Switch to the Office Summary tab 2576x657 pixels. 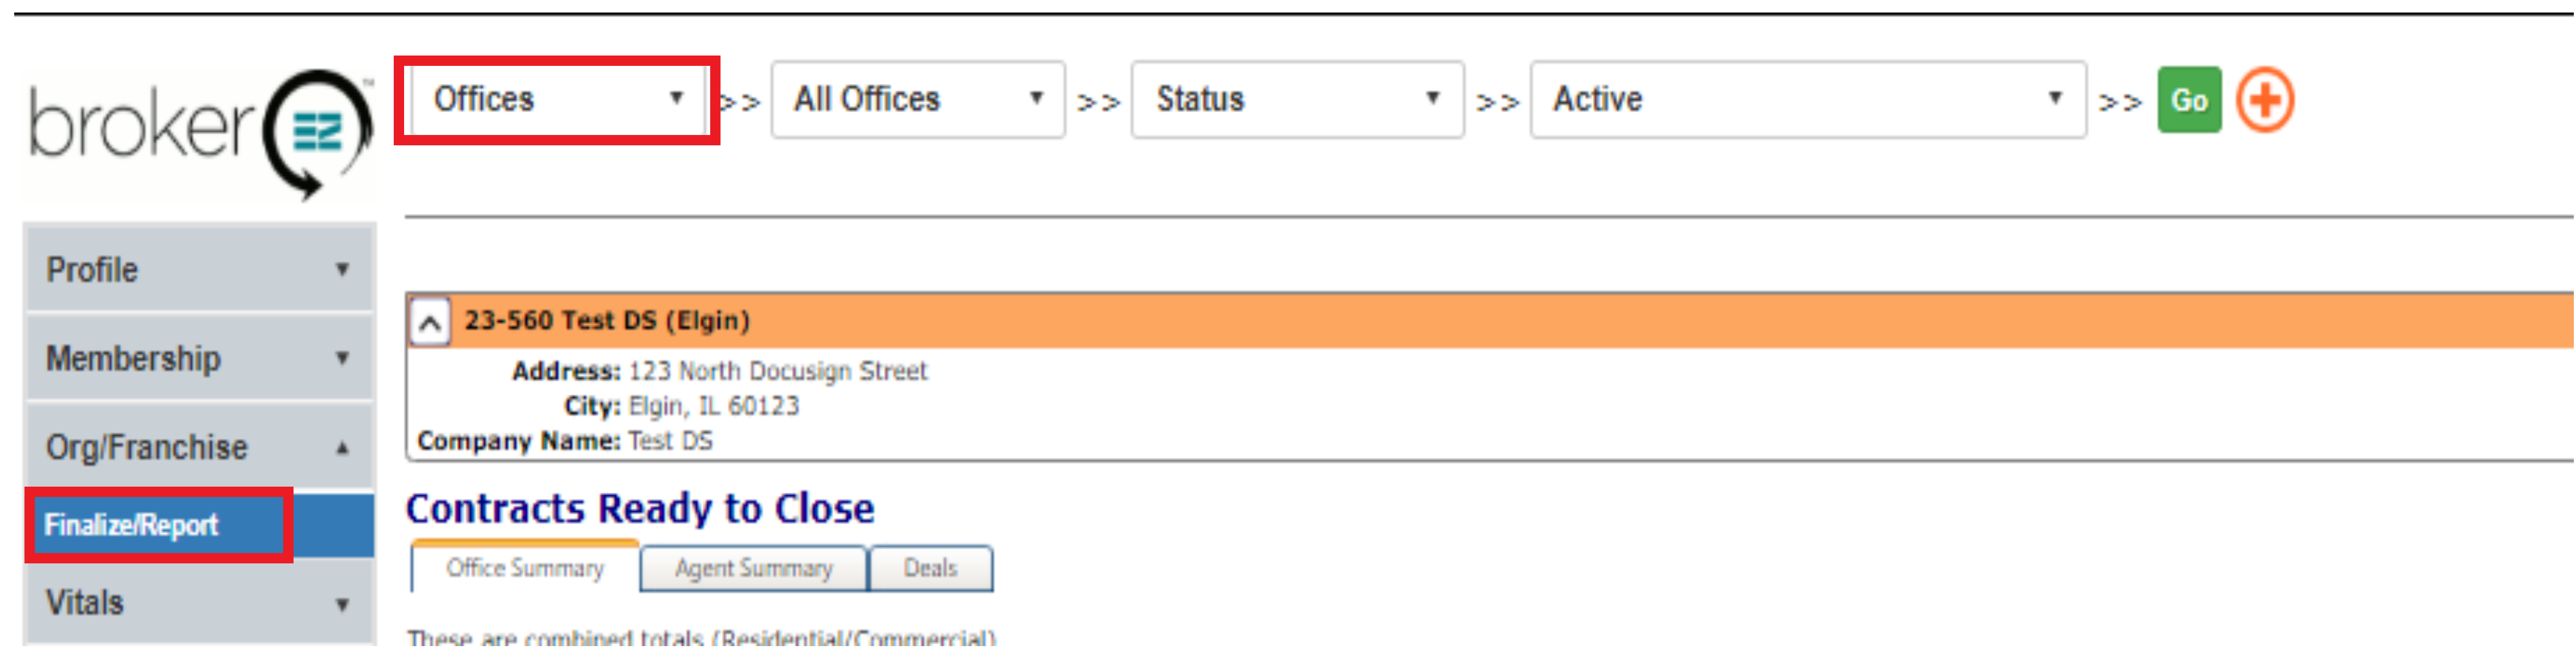pyautogui.click(x=525, y=569)
